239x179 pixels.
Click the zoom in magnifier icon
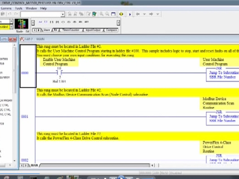point(101,14)
